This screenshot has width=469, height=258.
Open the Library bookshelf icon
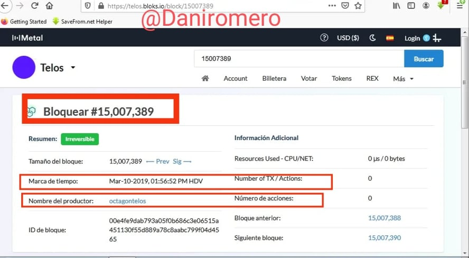tap(397, 6)
